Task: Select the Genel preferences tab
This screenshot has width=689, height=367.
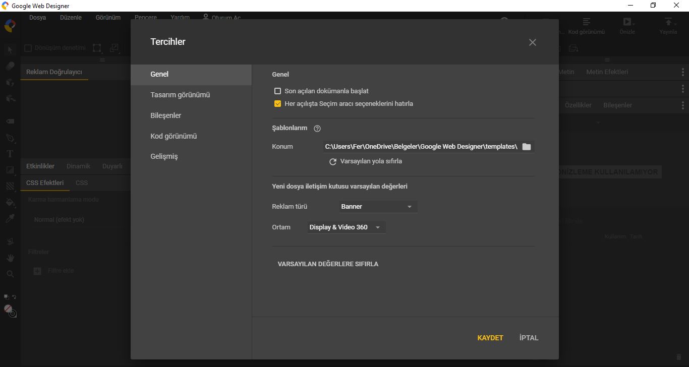Action: (x=191, y=75)
